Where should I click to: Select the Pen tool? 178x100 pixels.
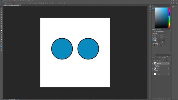[x=1, y=32]
